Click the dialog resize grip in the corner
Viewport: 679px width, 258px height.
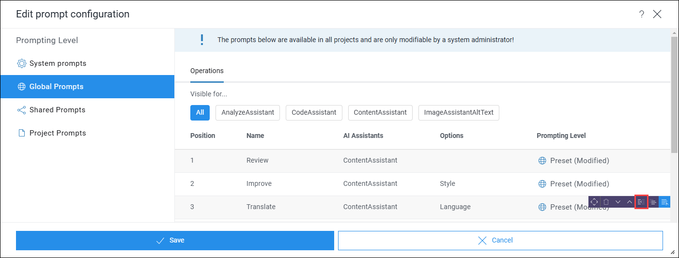(x=672, y=252)
